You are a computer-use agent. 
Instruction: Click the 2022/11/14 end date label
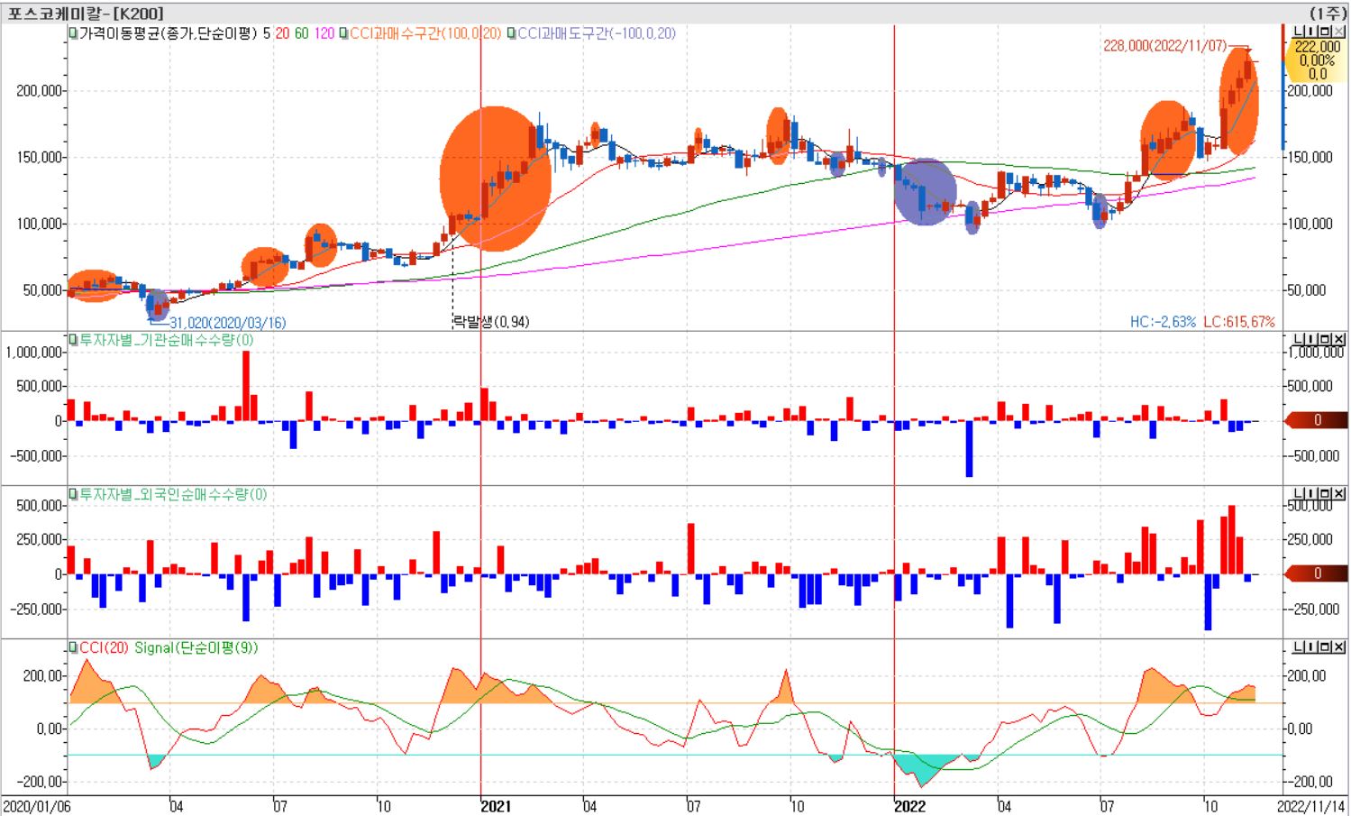(x=1311, y=806)
